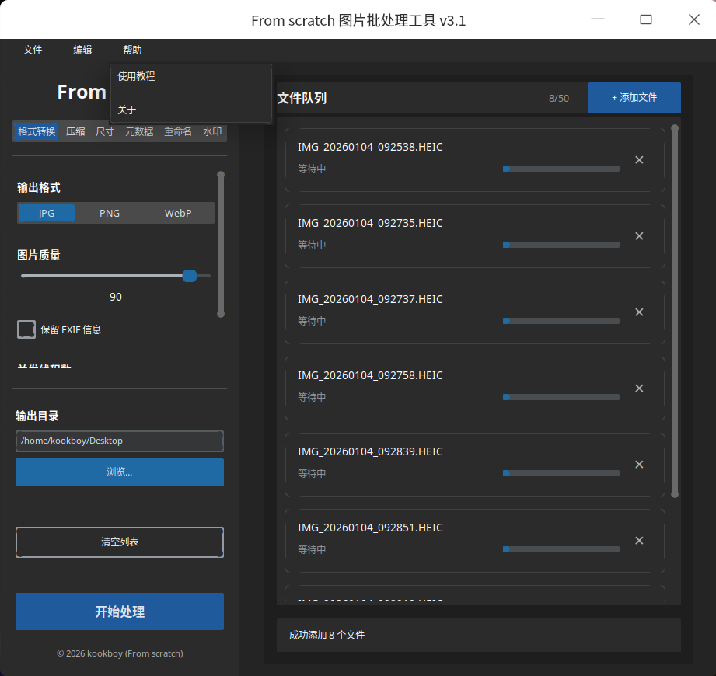Enable the 保留 EXIF 信息 checkbox
Screen dimensions: 716x676
click(26, 329)
